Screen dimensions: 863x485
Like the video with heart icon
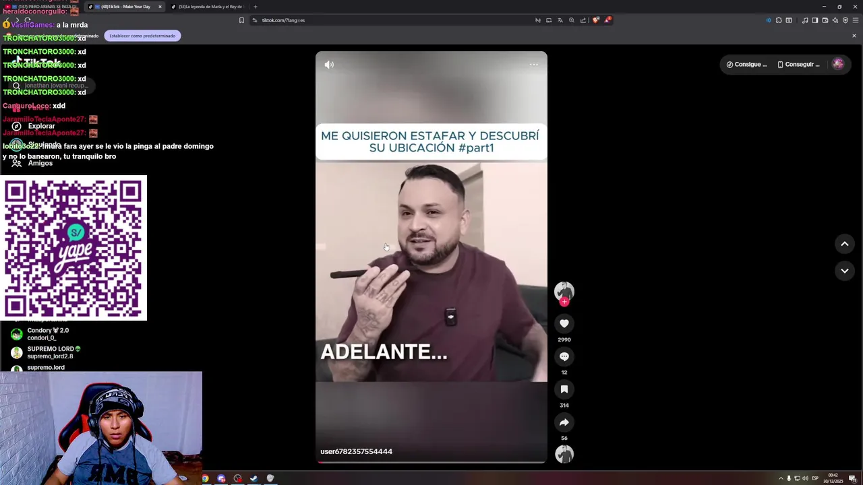(x=564, y=323)
